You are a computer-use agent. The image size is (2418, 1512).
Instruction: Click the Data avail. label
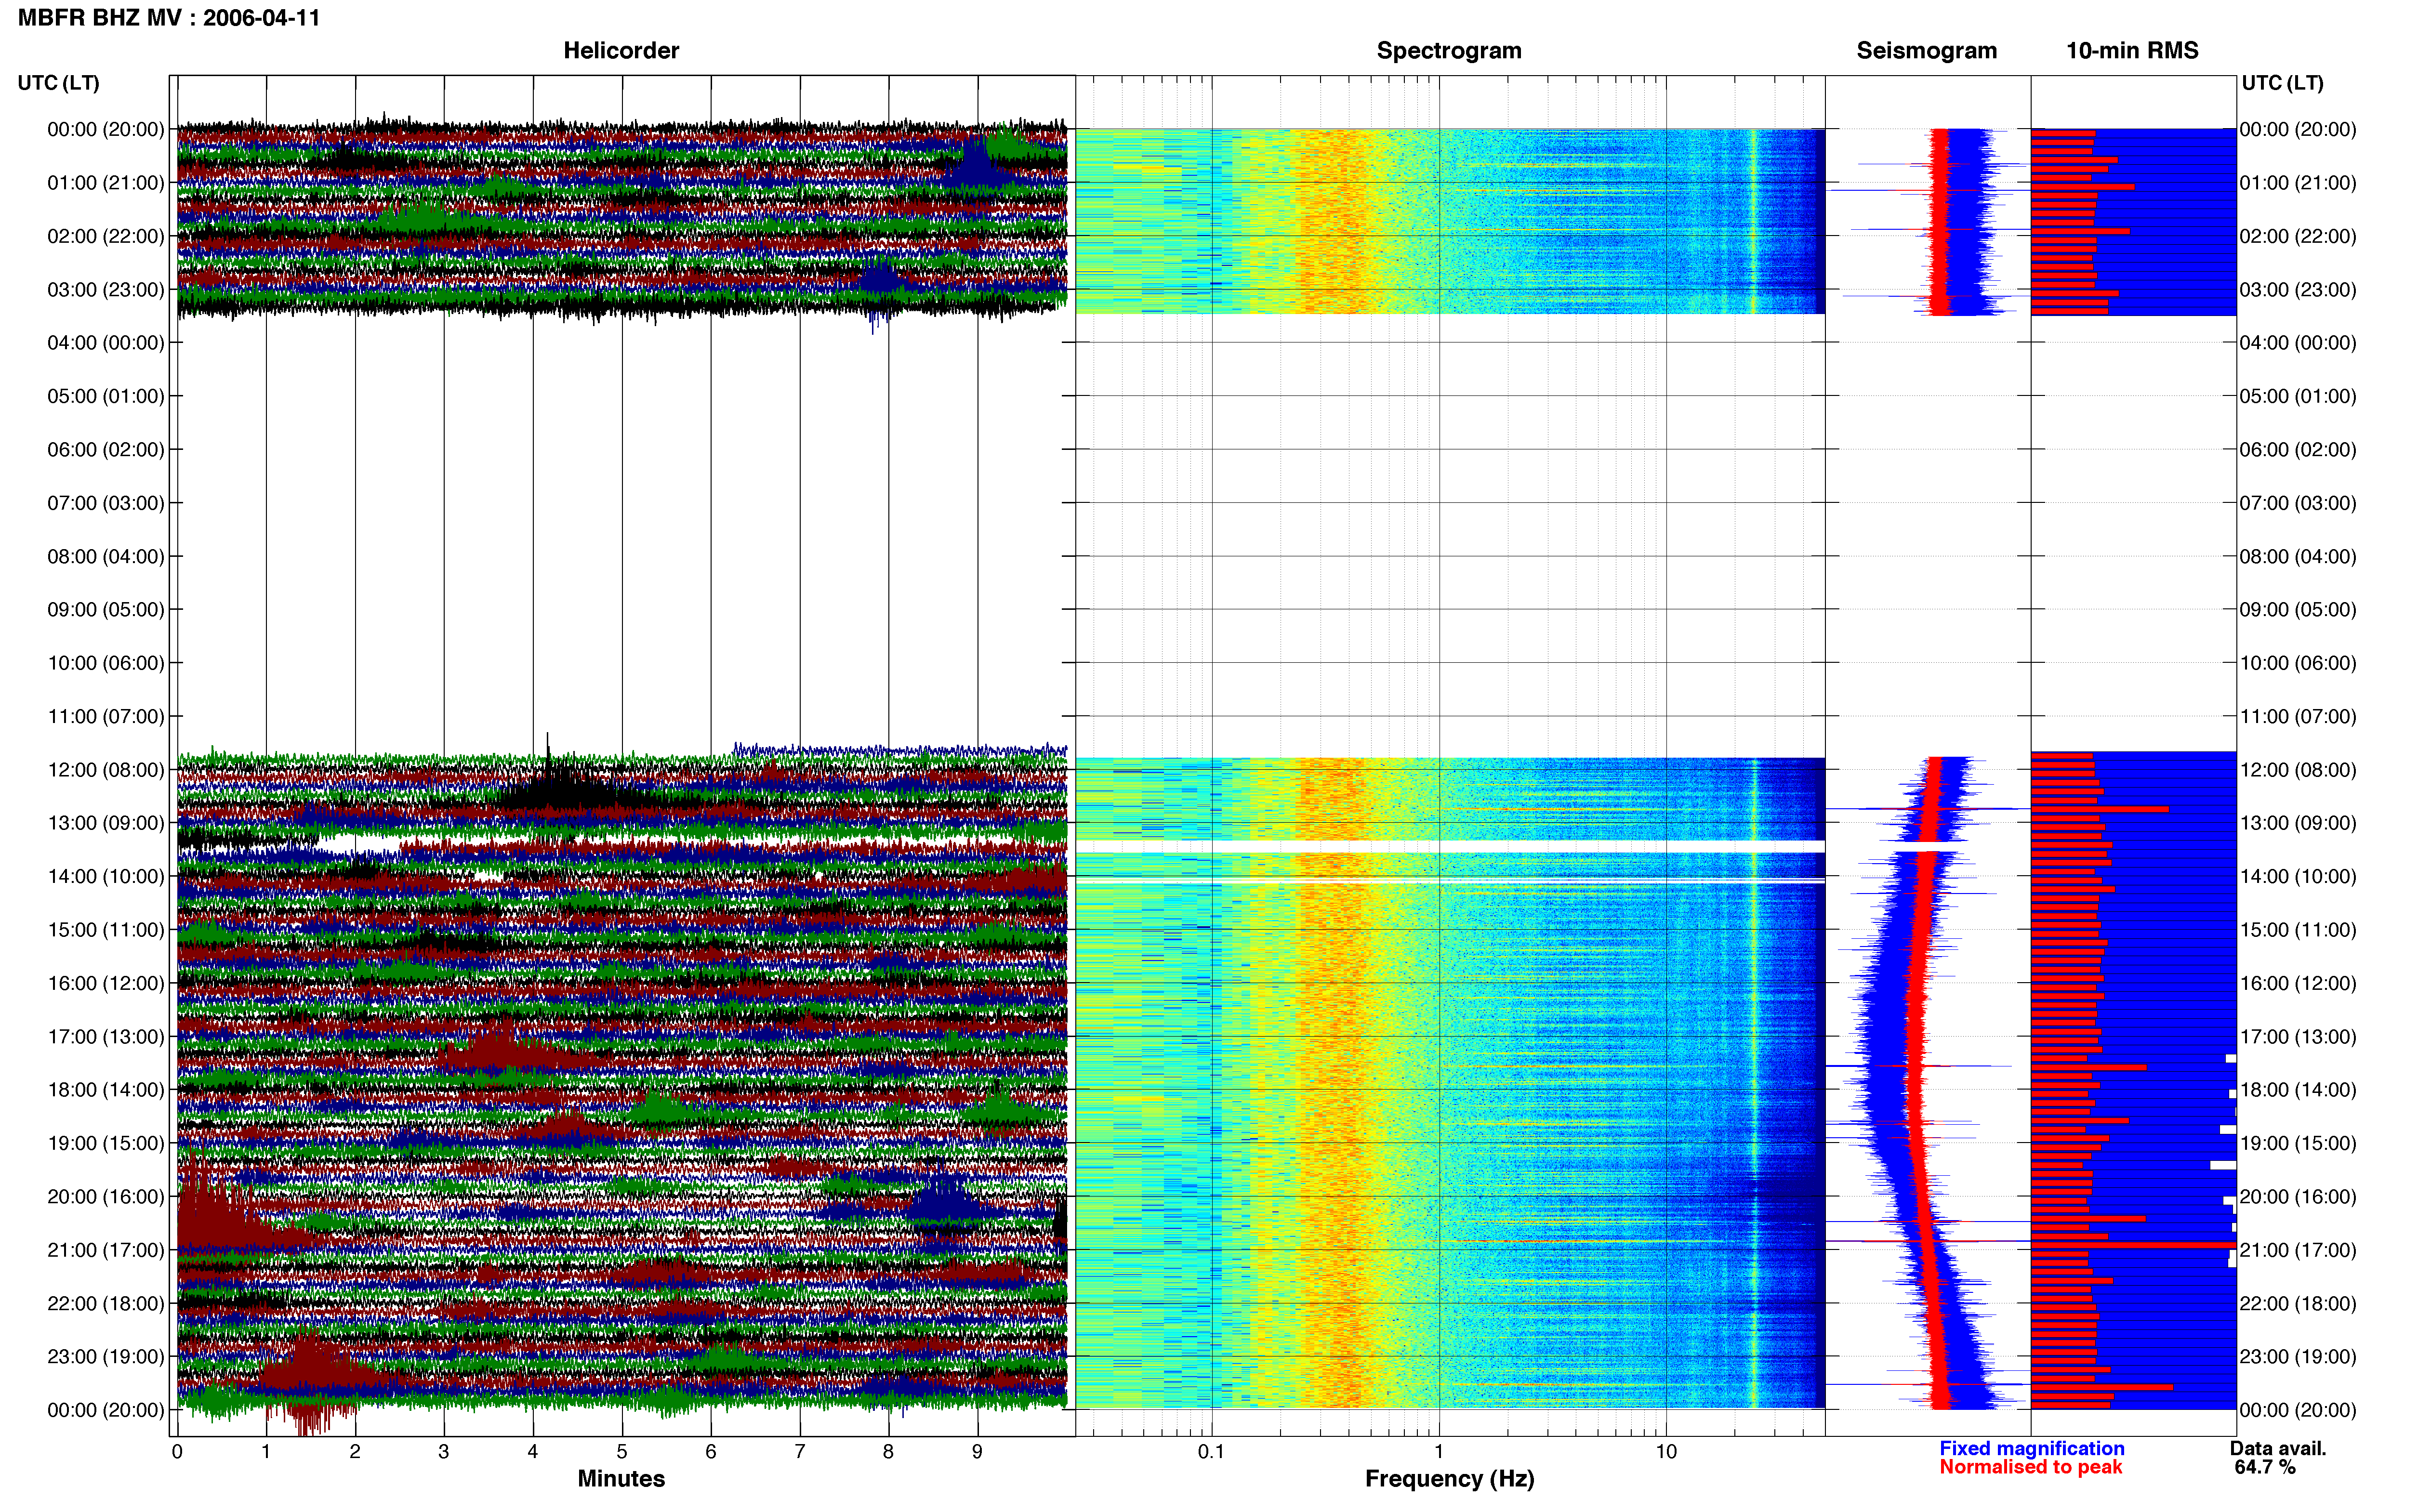[x=2278, y=1448]
